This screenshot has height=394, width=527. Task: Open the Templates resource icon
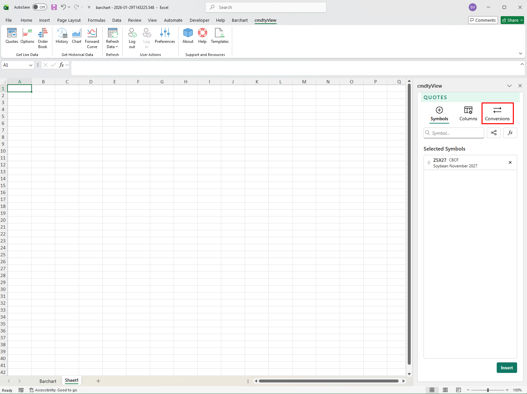pyautogui.click(x=219, y=36)
